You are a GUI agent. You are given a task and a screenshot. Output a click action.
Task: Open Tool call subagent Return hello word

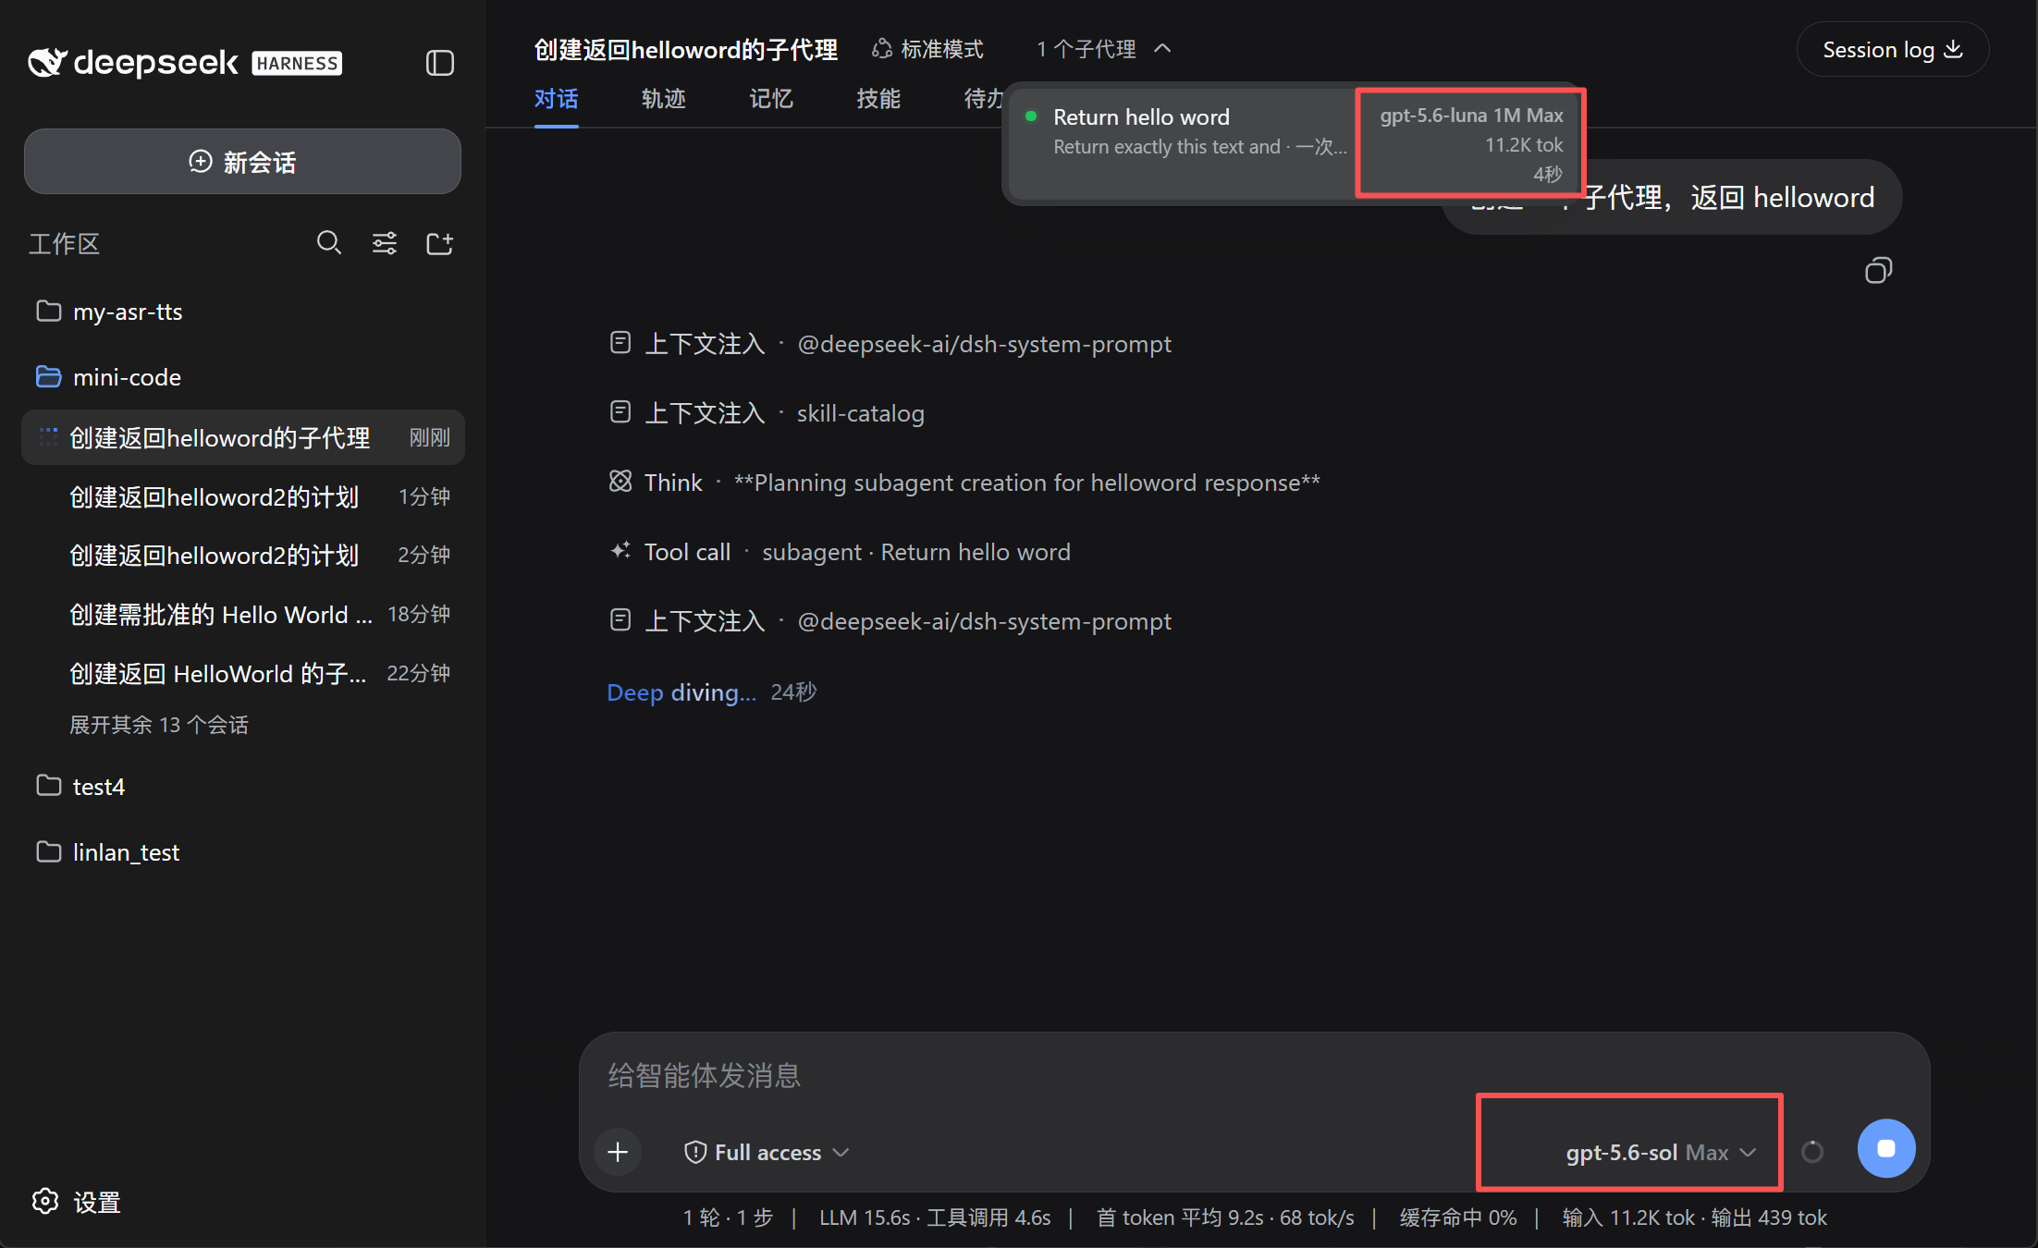pyautogui.click(x=839, y=552)
